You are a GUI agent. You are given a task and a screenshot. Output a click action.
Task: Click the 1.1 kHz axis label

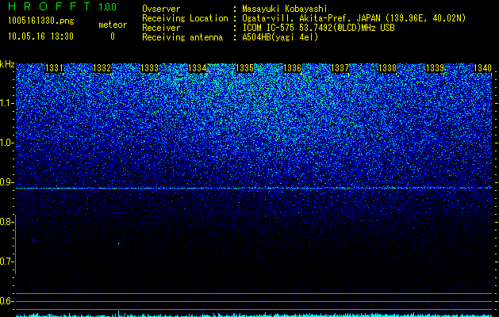coord(6,103)
